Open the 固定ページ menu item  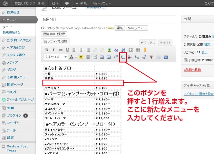(15, 85)
